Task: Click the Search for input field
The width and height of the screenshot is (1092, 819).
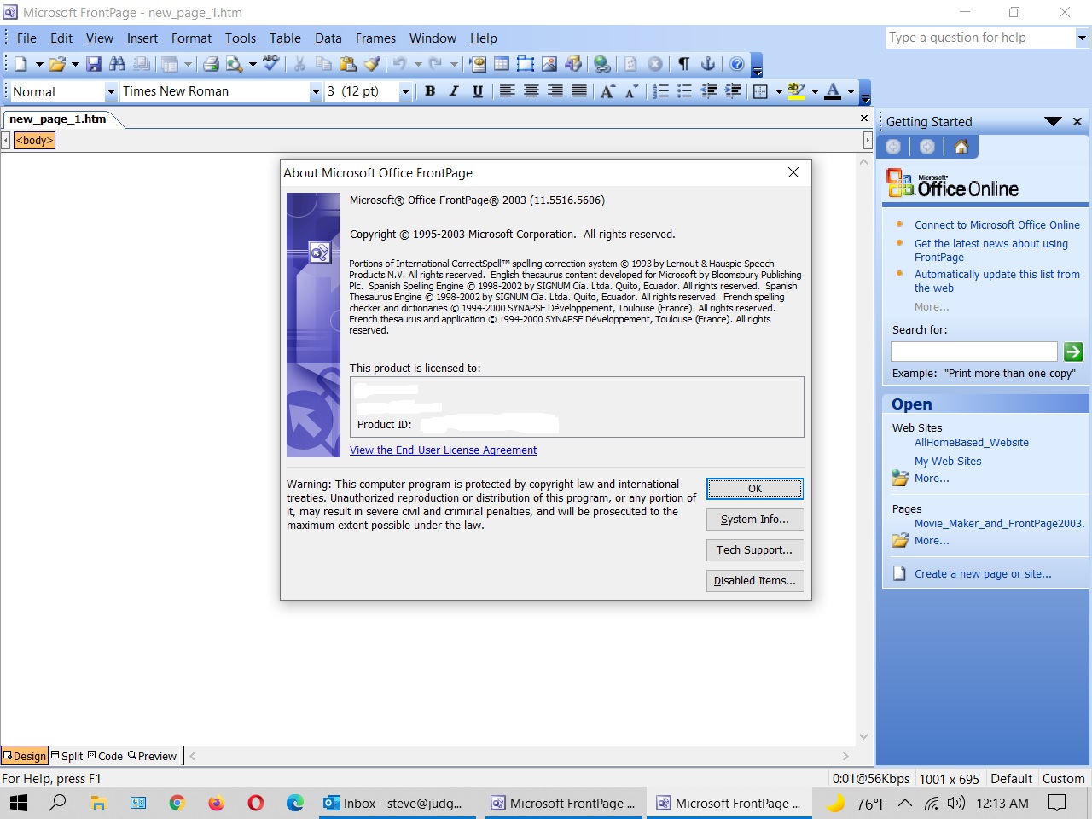Action: (x=973, y=351)
